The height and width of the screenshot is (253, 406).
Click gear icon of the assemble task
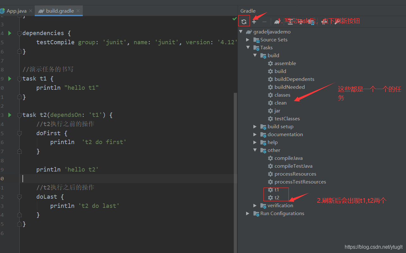coord(270,63)
